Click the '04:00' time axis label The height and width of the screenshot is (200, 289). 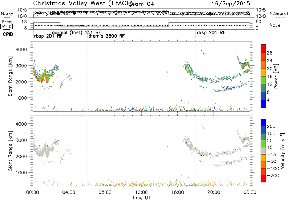pyautogui.click(x=69, y=192)
